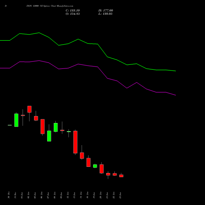Screen dimensions: 205x205
Task: Click the green 19 Jan candlestick
Action: [x=95, y=166]
